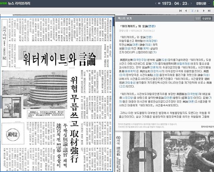Click the (미국헌법) link
214x172 pixels.
pos(193,94)
